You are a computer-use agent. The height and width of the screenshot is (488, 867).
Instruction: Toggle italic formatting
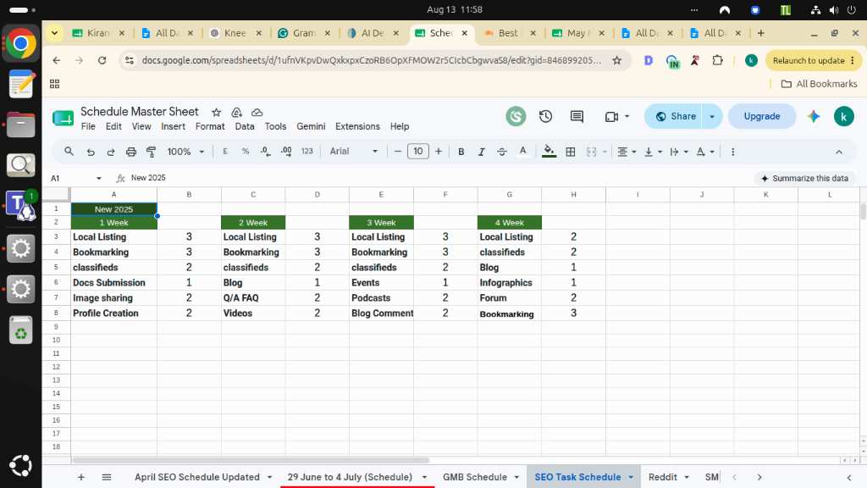[481, 152]
